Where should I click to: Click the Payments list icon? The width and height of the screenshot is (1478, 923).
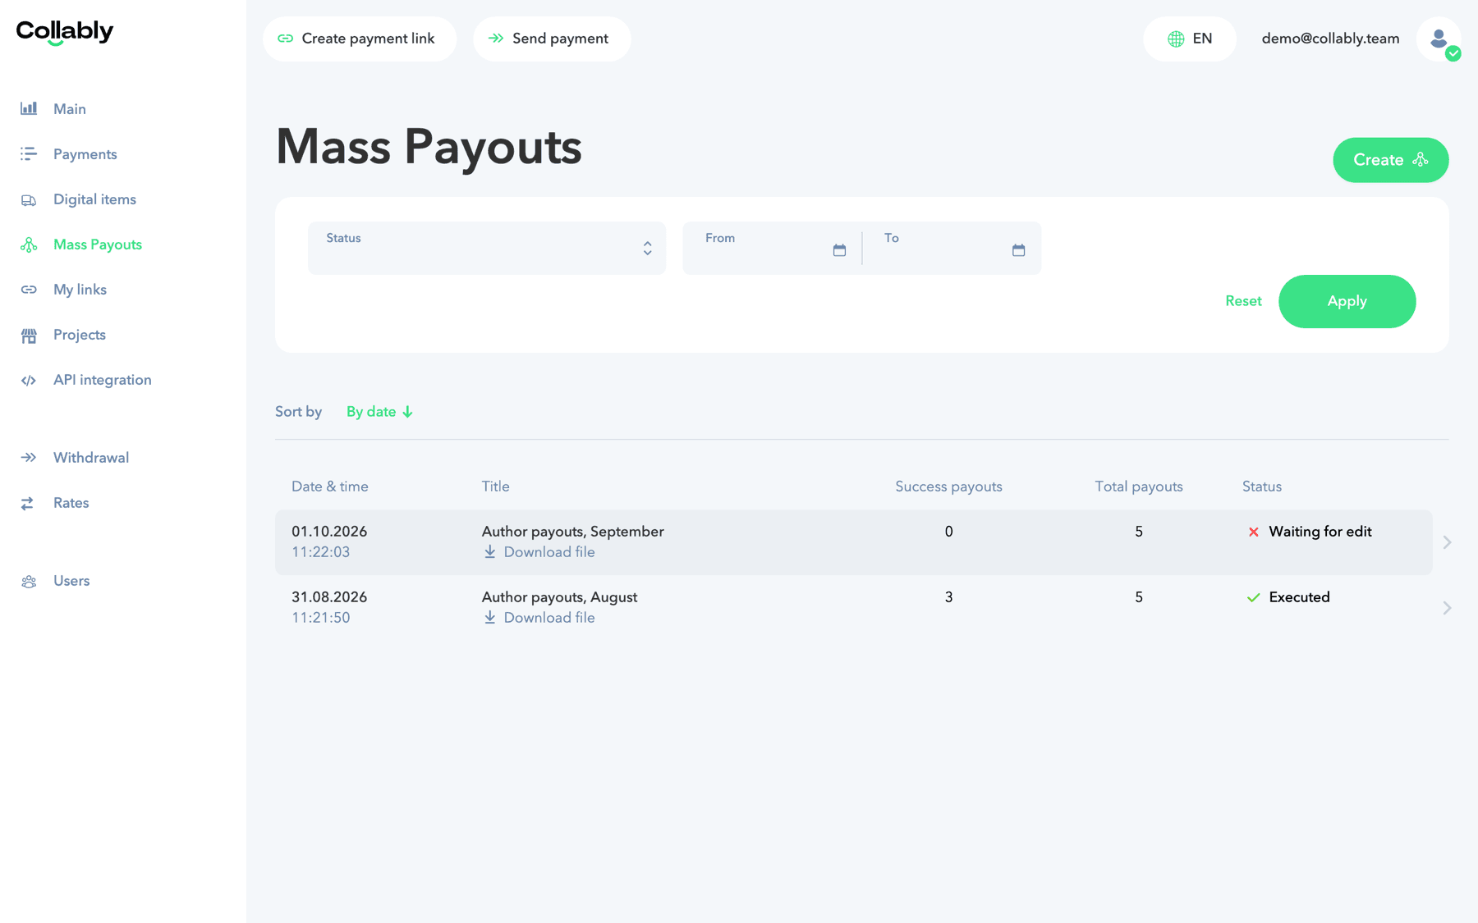coord(29,153)
